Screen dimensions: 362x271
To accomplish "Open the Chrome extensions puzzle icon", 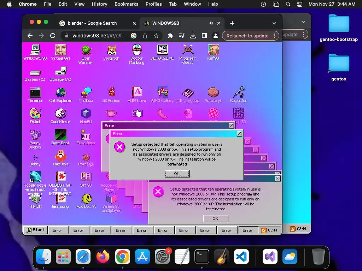I will pos(170,36).
